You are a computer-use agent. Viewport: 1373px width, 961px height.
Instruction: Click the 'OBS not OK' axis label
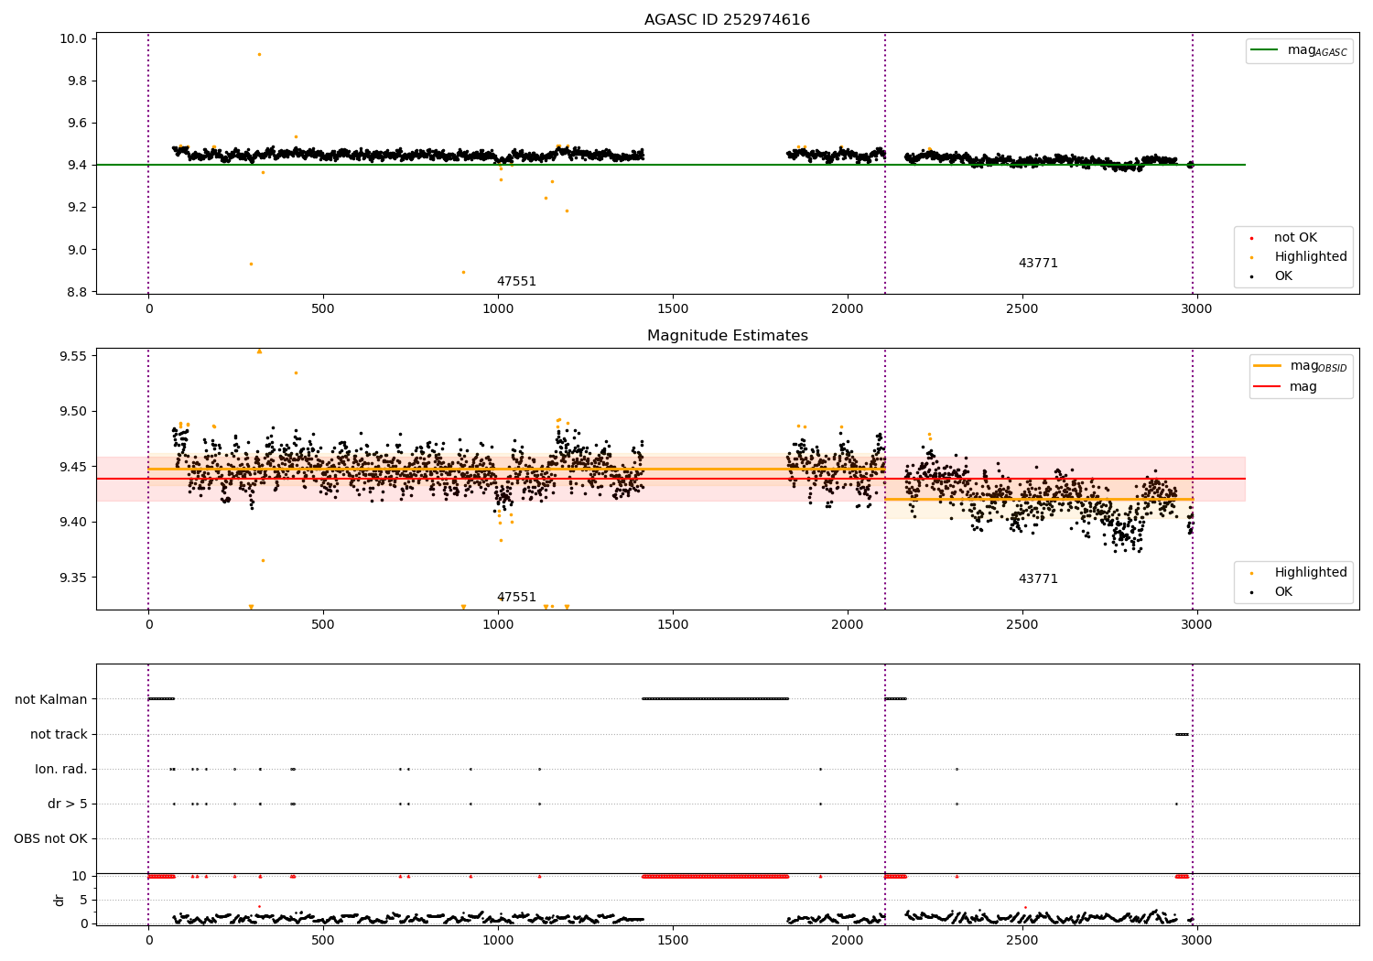[x=51, y=838]
